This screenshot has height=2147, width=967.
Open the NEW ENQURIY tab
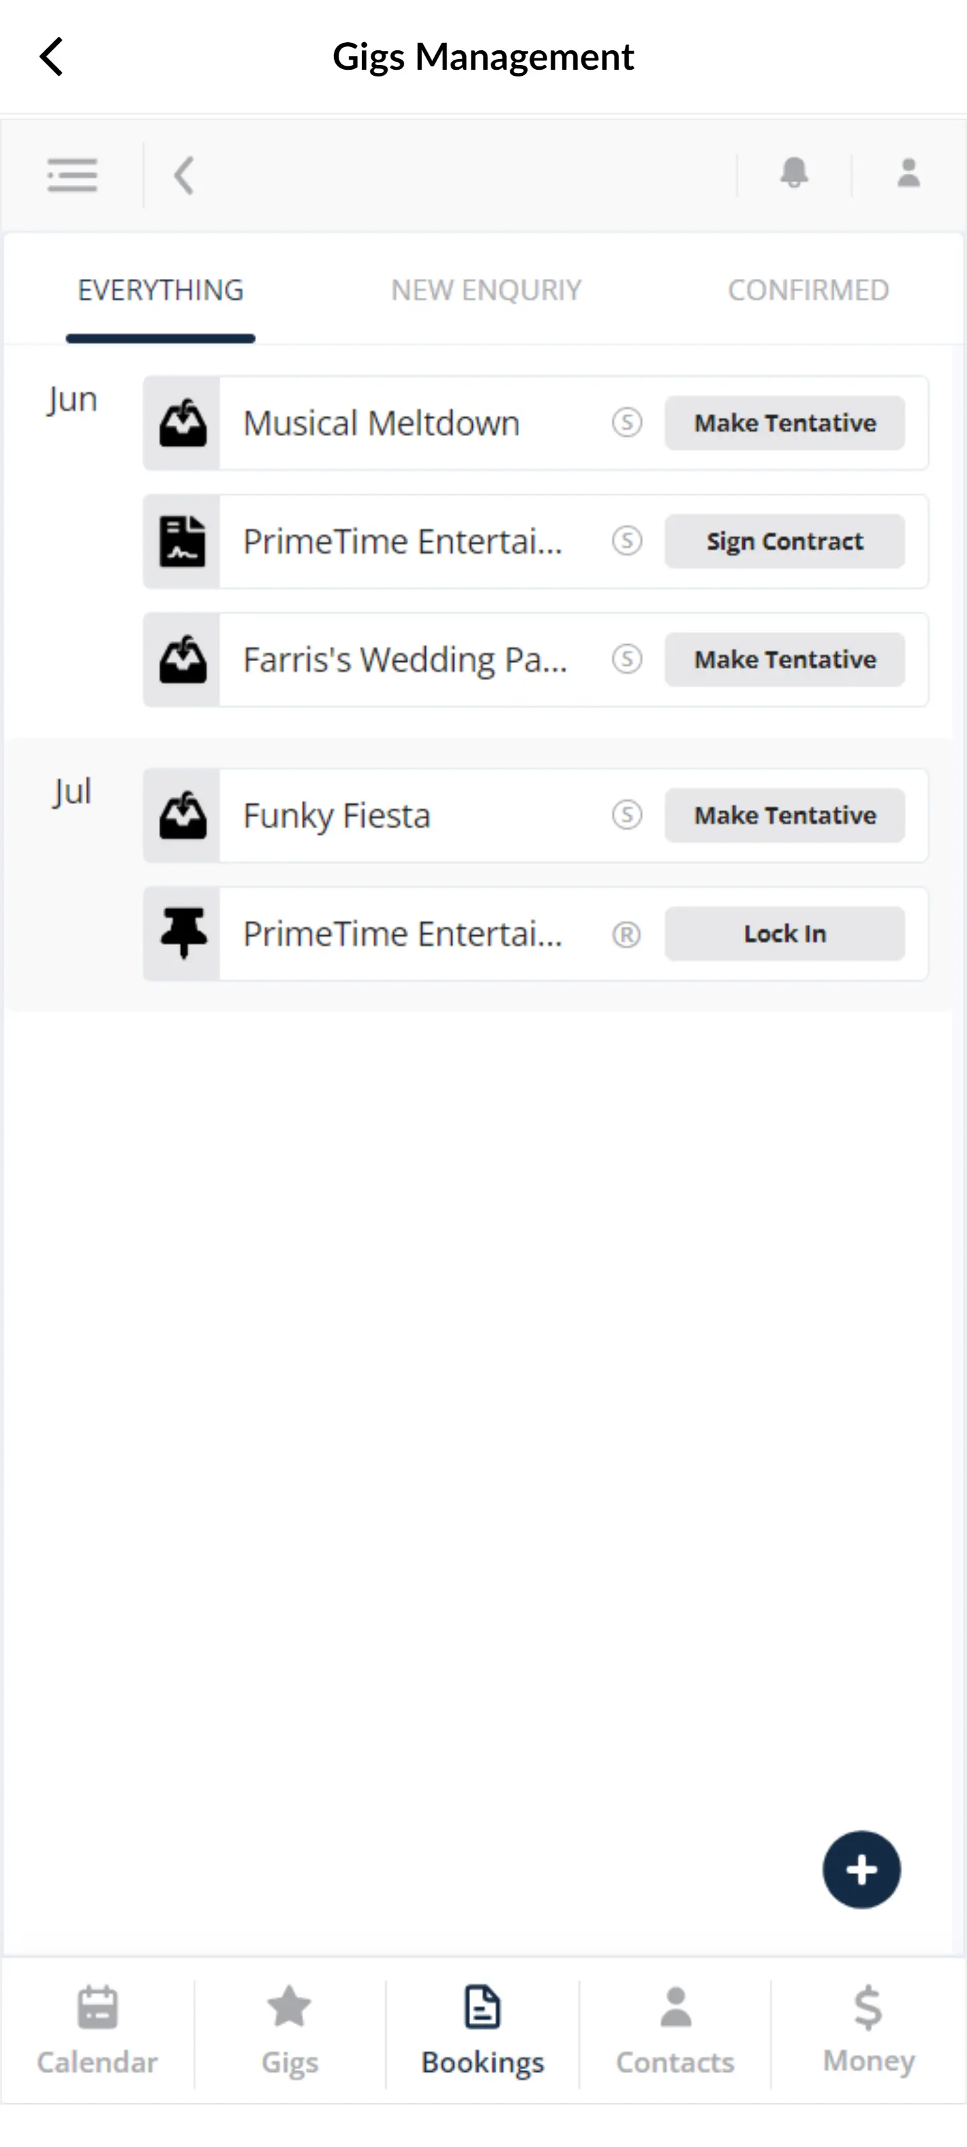coord(485,290)
